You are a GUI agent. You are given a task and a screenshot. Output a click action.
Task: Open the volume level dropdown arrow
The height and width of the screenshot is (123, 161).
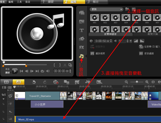click(131, 41)
